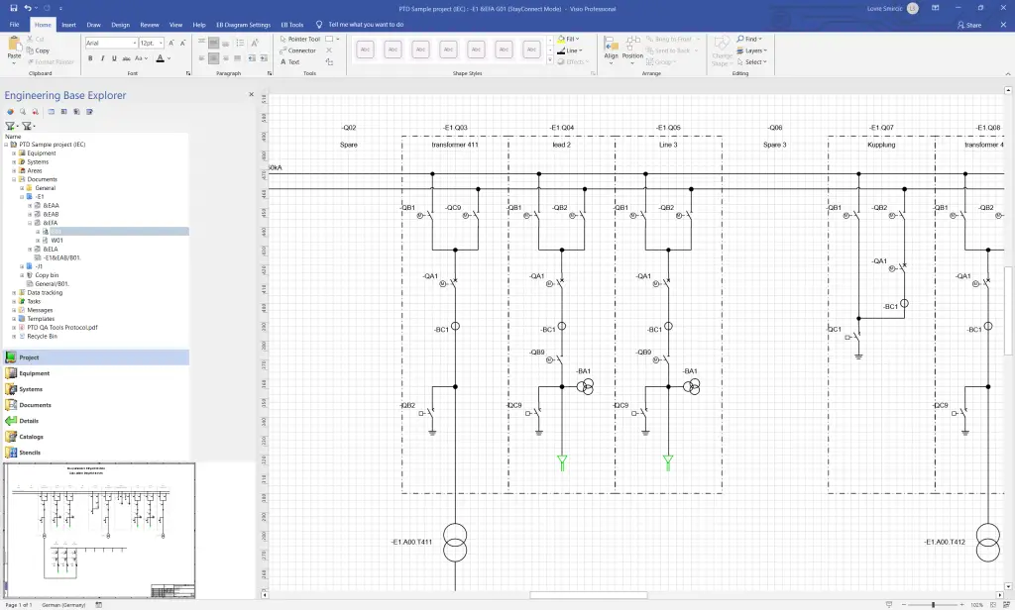Select the W01 document in tree

click(x=56, y=240)
